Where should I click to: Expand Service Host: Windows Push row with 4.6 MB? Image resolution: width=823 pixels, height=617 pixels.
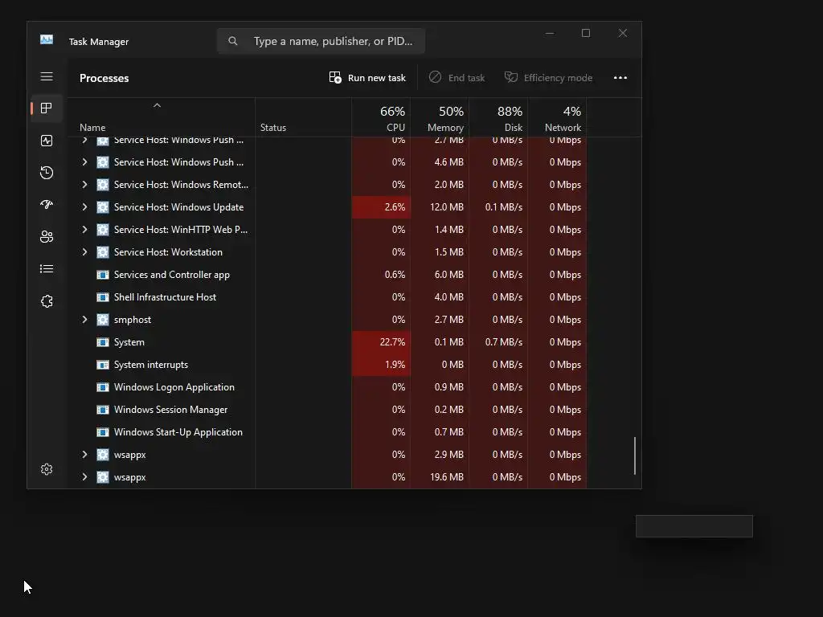pos(84,162)
